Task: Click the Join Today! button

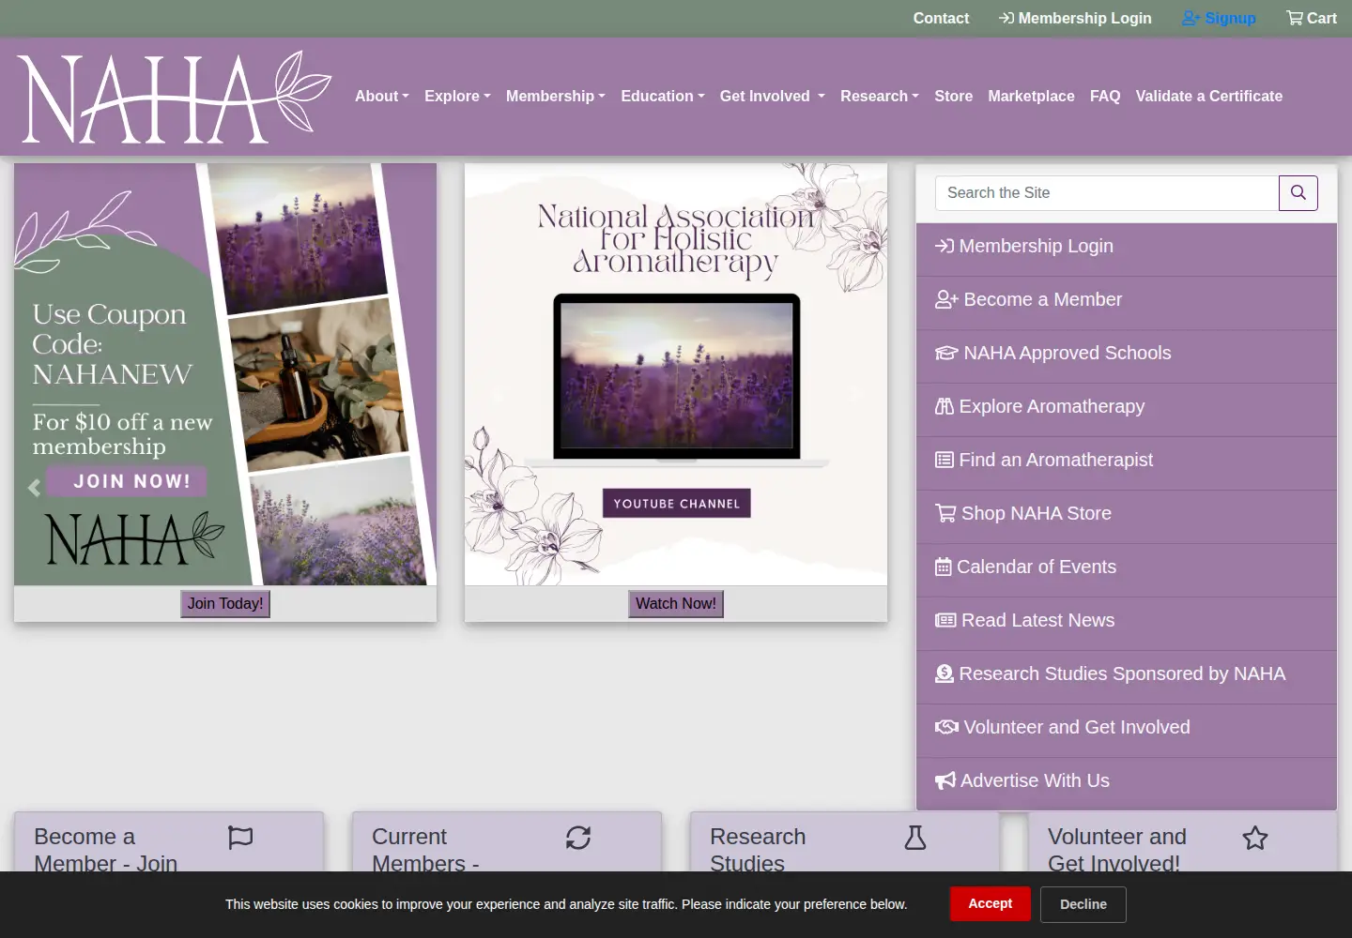Action: [x=225, y=604]
